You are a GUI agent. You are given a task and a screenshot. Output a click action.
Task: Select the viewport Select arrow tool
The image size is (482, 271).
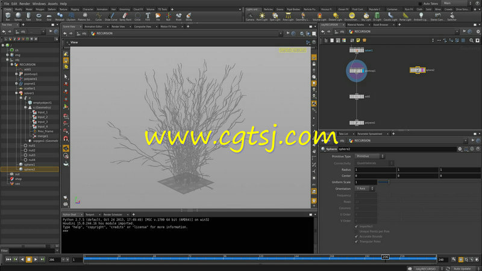(x=66, y=76)
